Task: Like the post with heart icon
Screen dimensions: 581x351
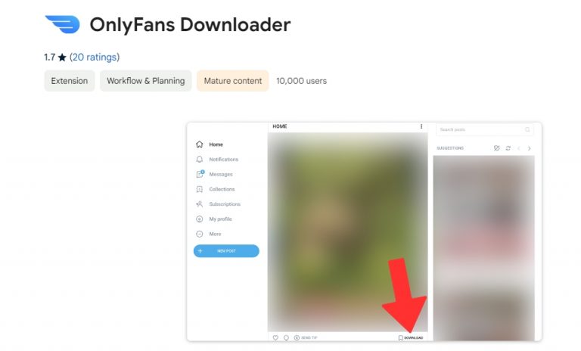Action: [275, 337]
